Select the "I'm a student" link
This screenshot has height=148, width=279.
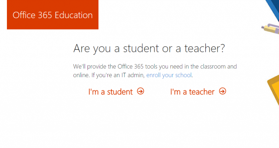(x=110, y=92)
